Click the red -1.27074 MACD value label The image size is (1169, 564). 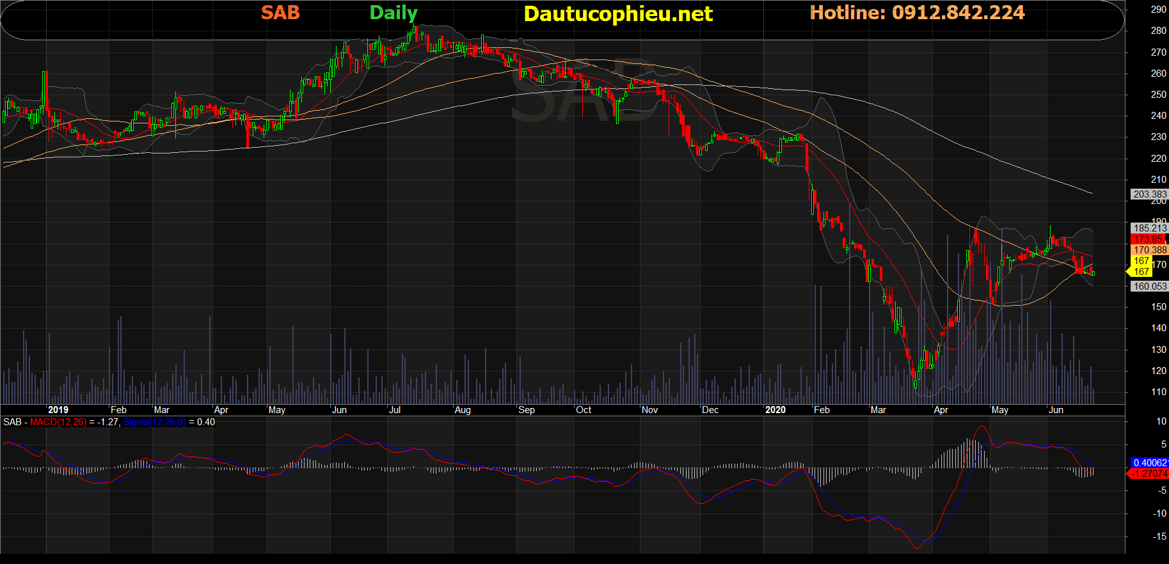[1148, 474]
